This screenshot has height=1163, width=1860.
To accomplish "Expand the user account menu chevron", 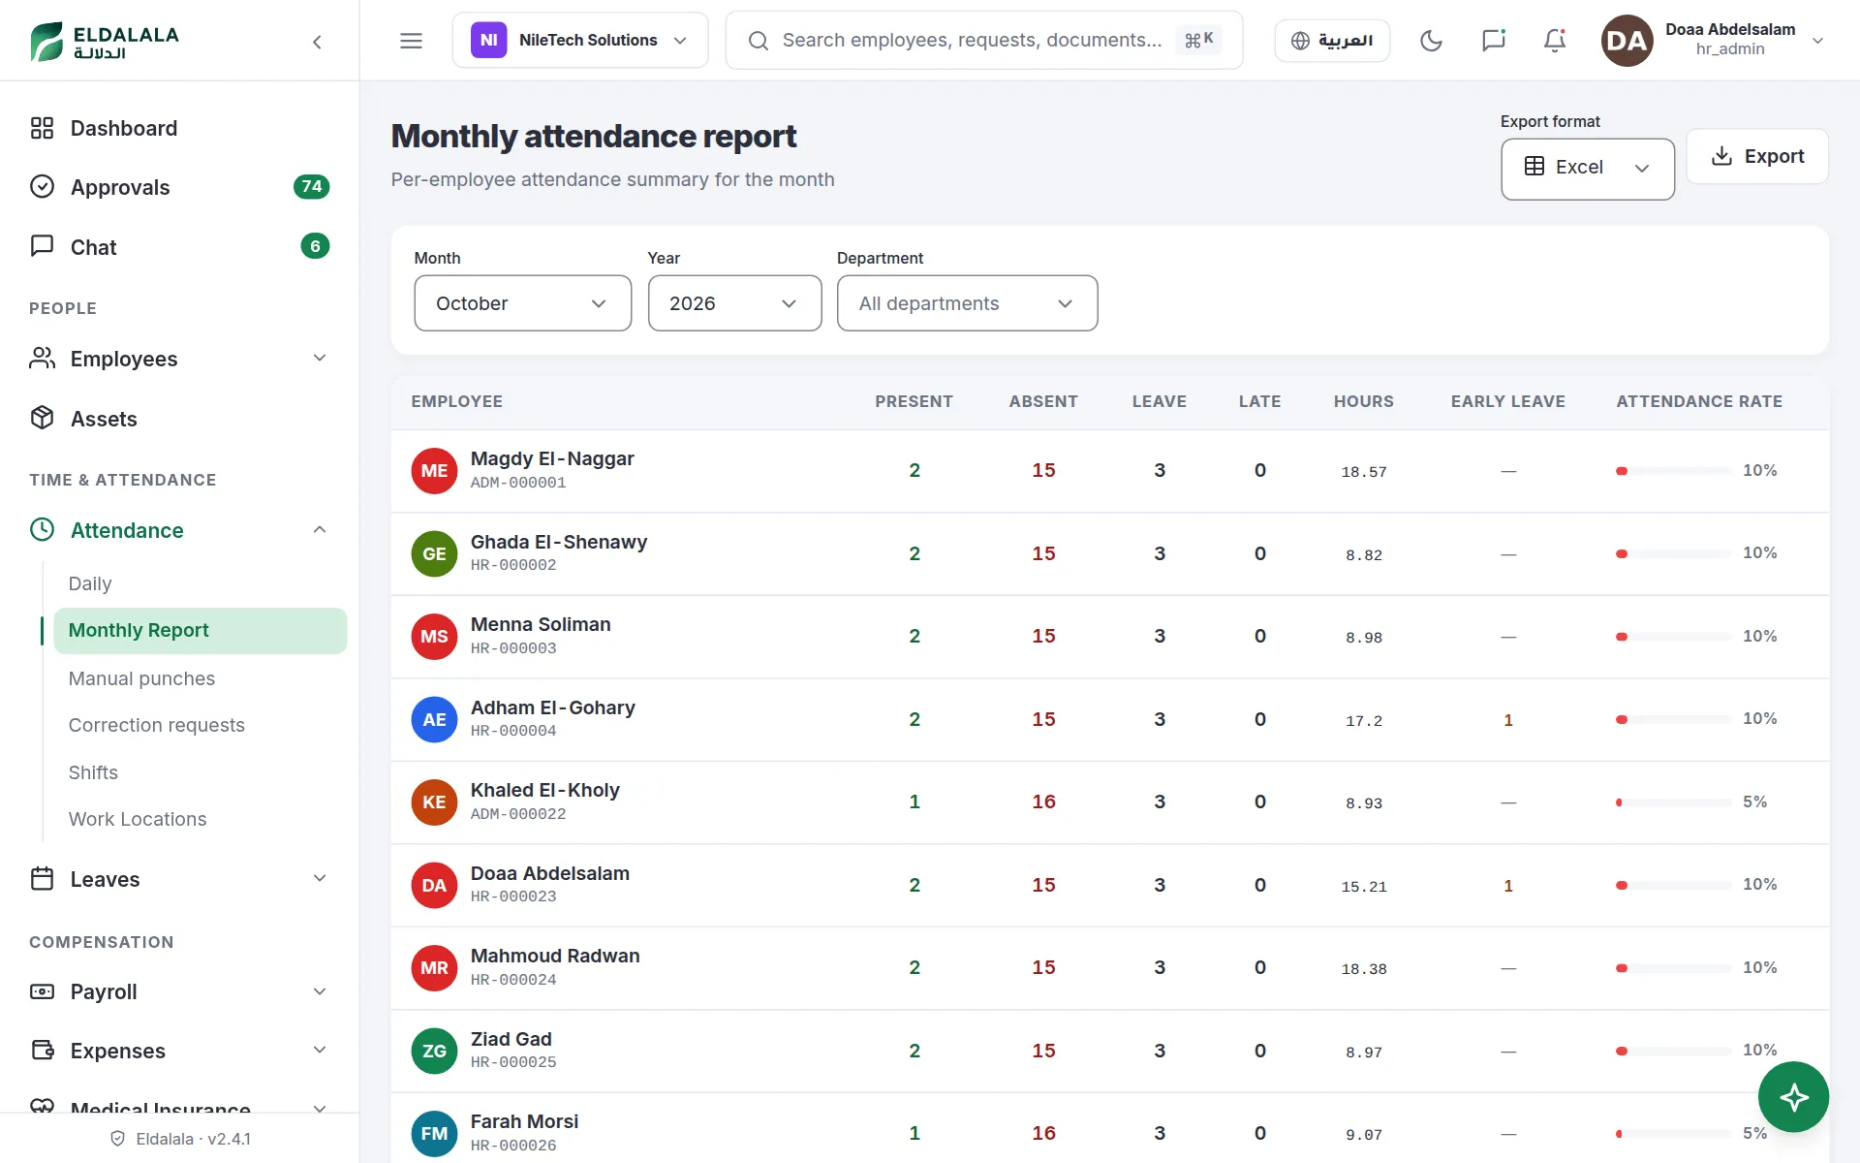I will coord(1818,41).
